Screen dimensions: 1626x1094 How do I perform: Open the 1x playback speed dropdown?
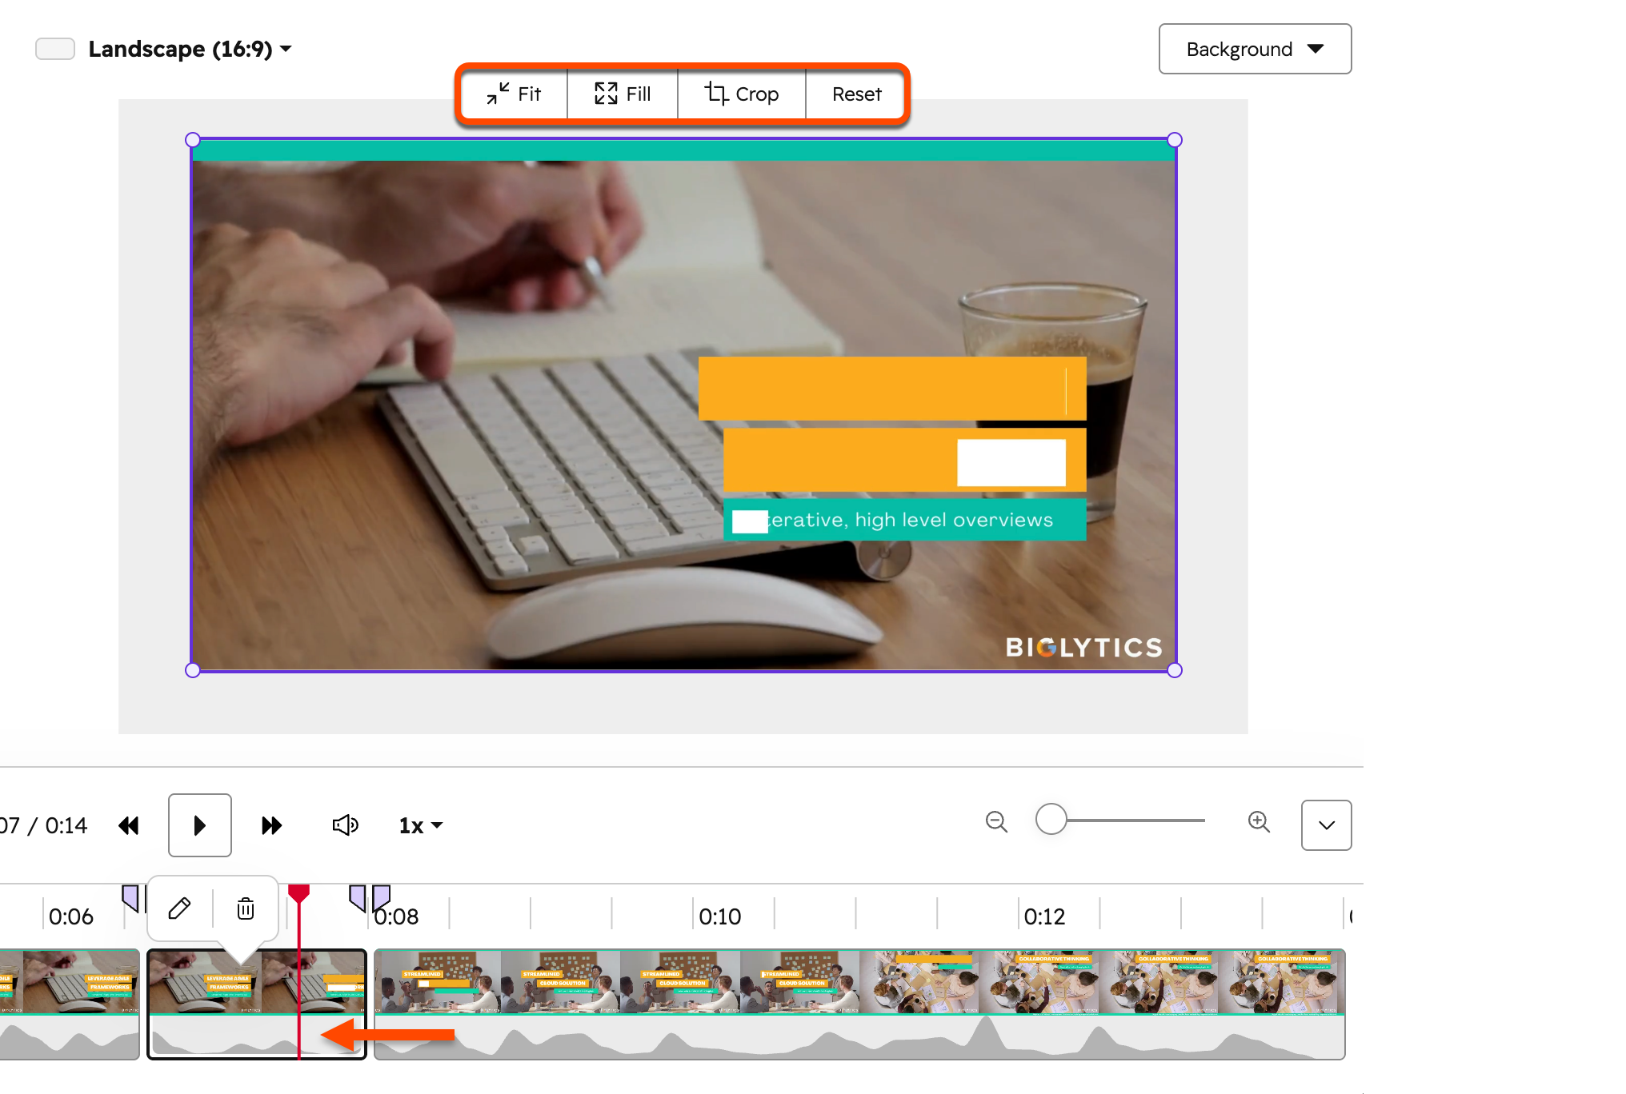421,825
